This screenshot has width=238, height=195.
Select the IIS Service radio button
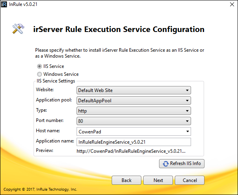(x=39, y=66)
